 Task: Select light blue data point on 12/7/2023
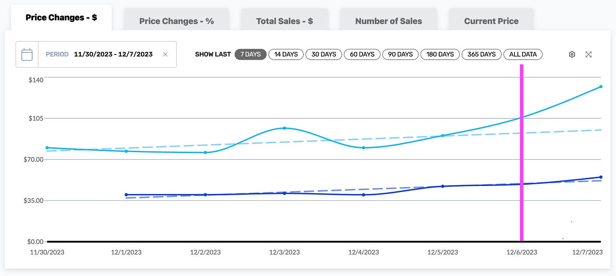(x=601, y=87)
